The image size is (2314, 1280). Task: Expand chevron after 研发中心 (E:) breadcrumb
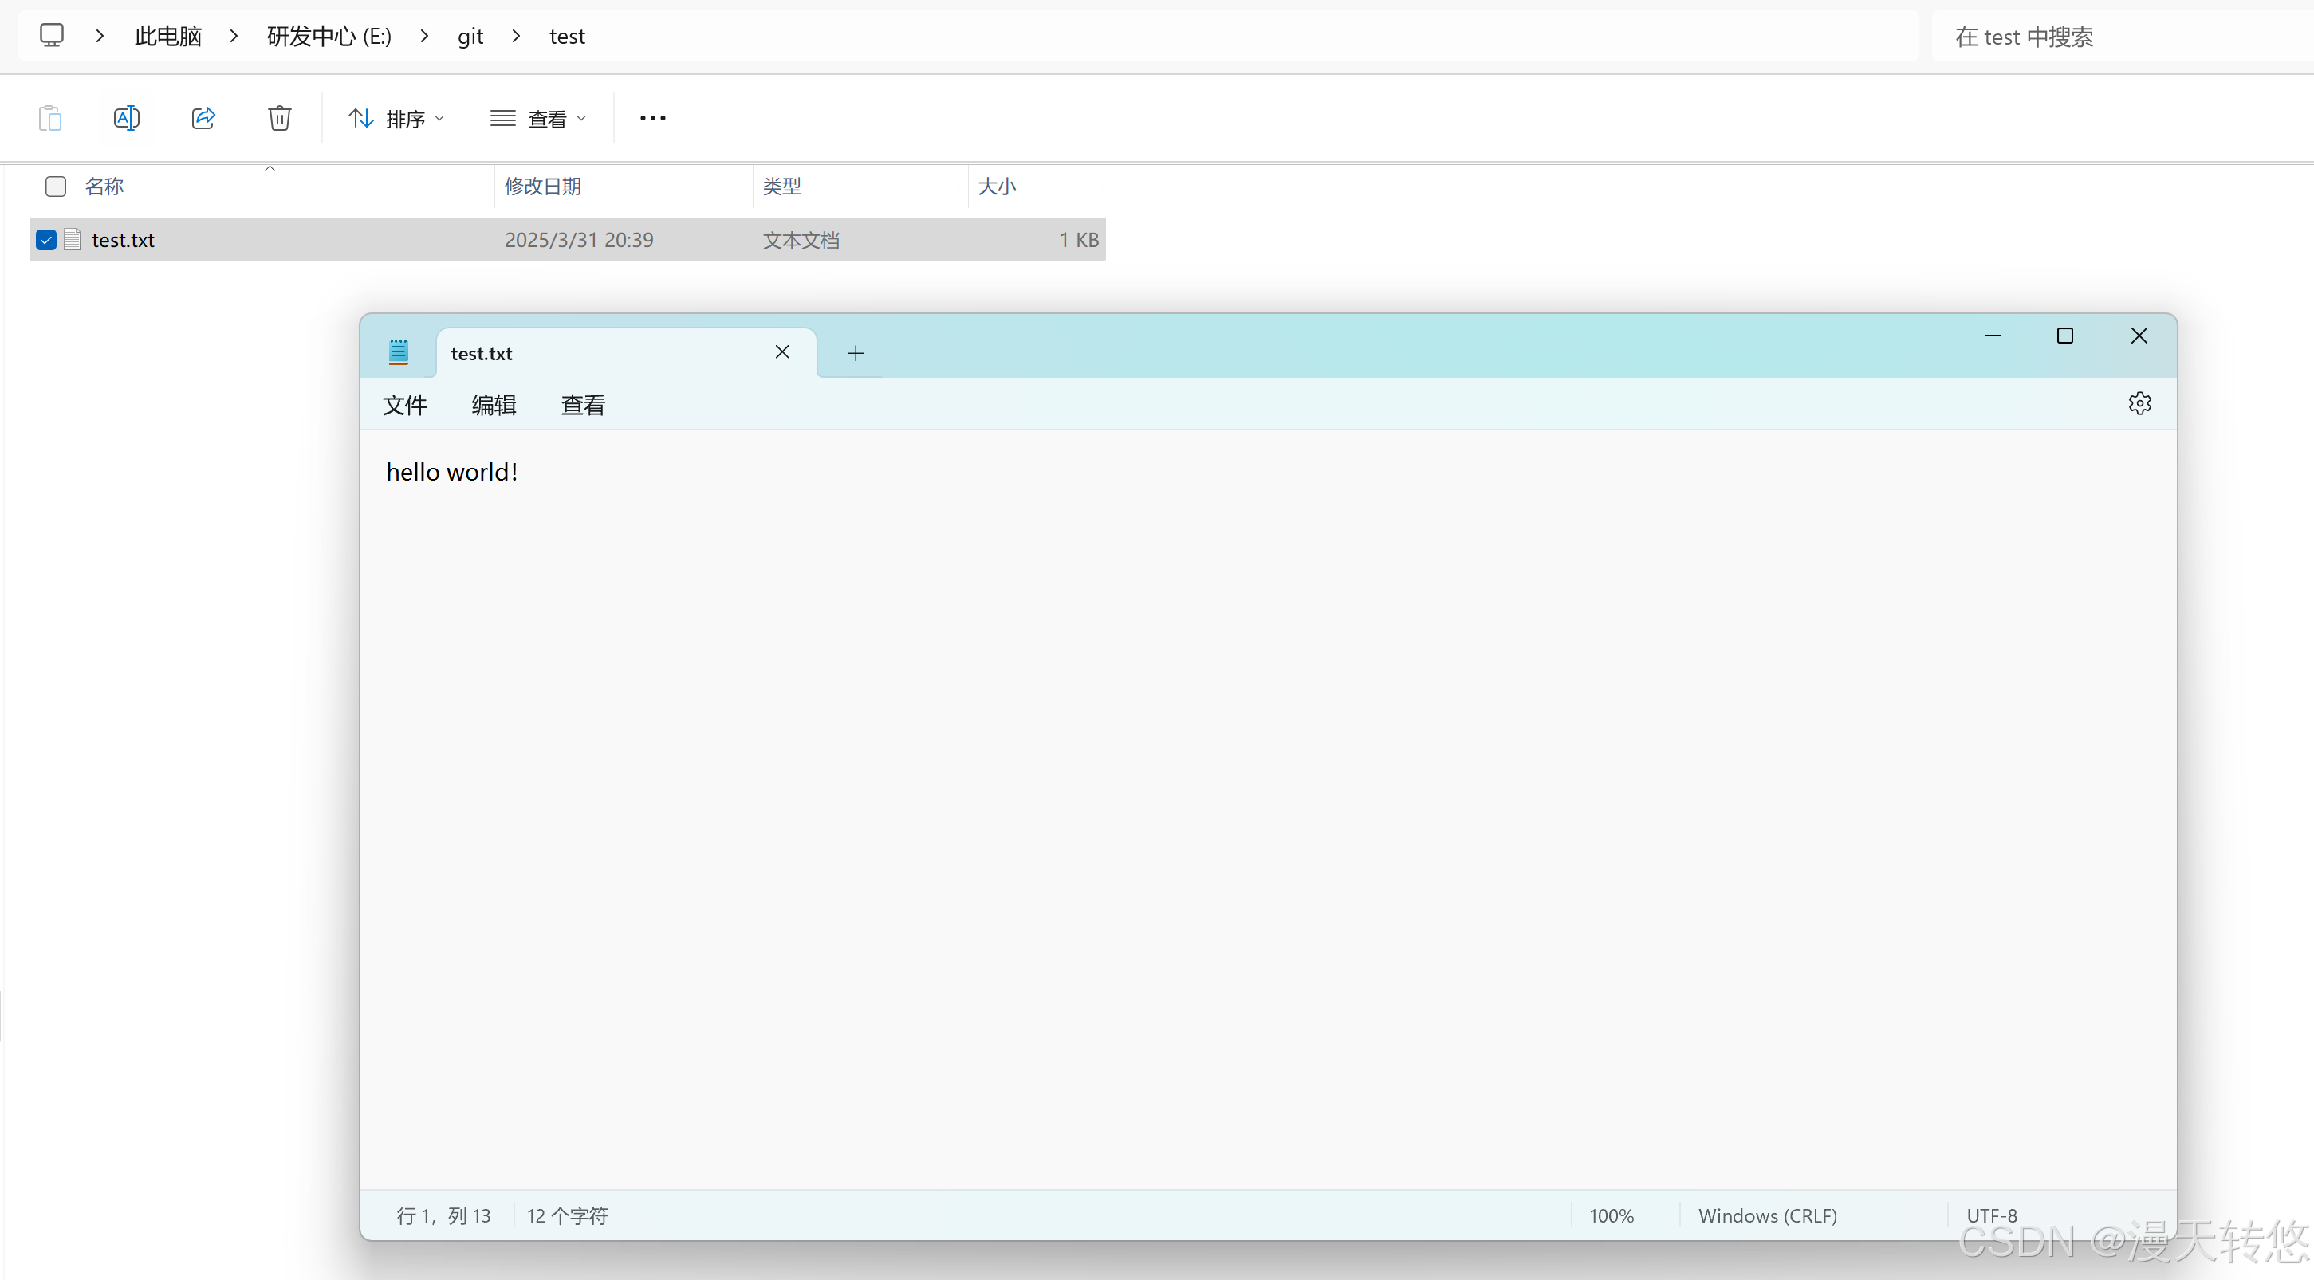425,36
